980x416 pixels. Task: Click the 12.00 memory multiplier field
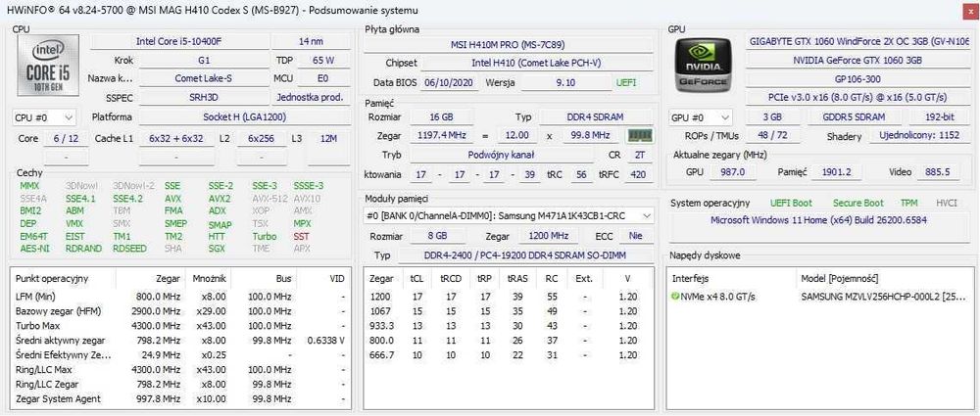517,135
